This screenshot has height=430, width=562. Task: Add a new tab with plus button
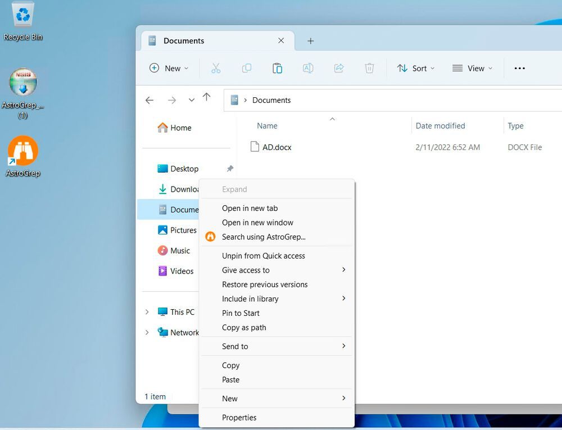pos(310,41)
